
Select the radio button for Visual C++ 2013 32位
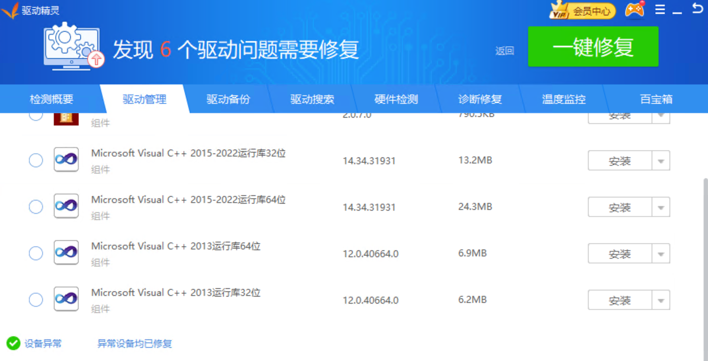click(35, 300)
